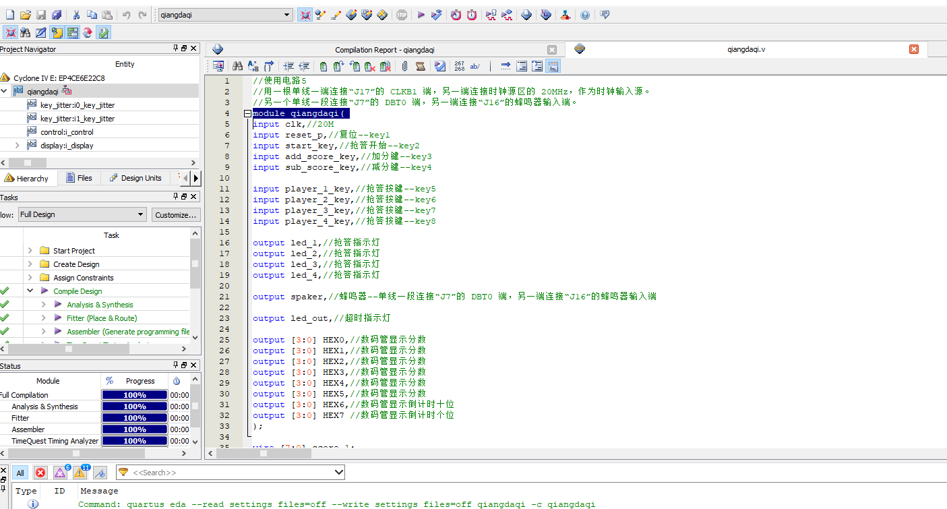Toggle the flagged messages filter
Image resolution: width=947 pixels, height=509 pixels.
tap(100, 473)
